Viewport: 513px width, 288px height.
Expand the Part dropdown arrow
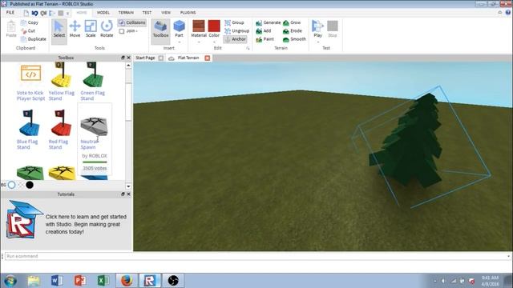tap(179, 42)
